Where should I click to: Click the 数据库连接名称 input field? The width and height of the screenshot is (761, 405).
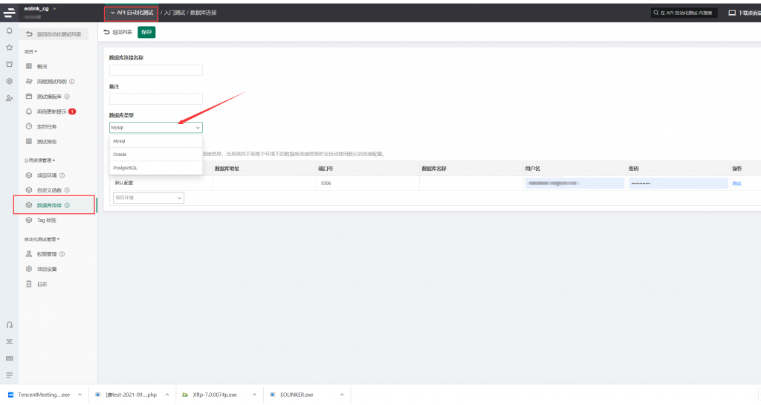point(155,70)
